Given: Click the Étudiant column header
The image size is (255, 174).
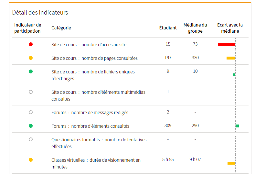Looking at the screenshot, I should pos(168,28).
